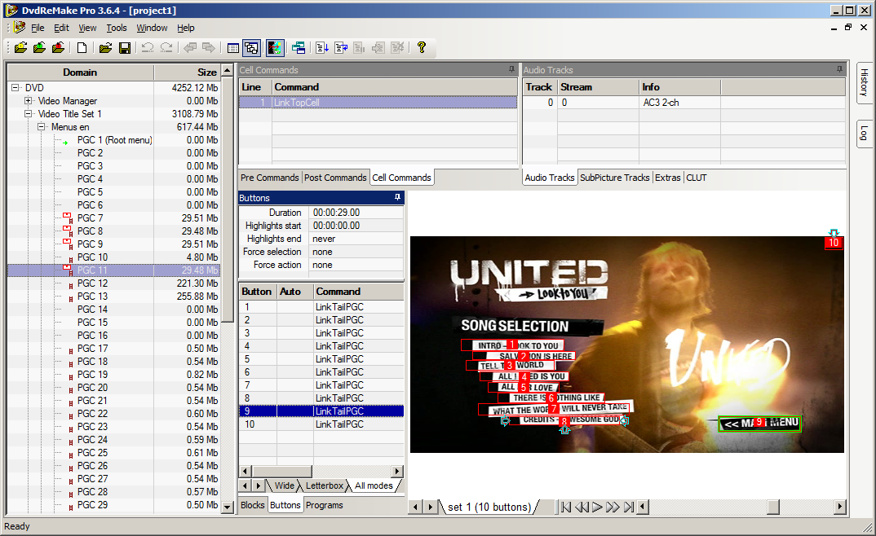Click the application icon beside the File menu
The width and height of the screenshot is (876, 536).
pos(20,28)
